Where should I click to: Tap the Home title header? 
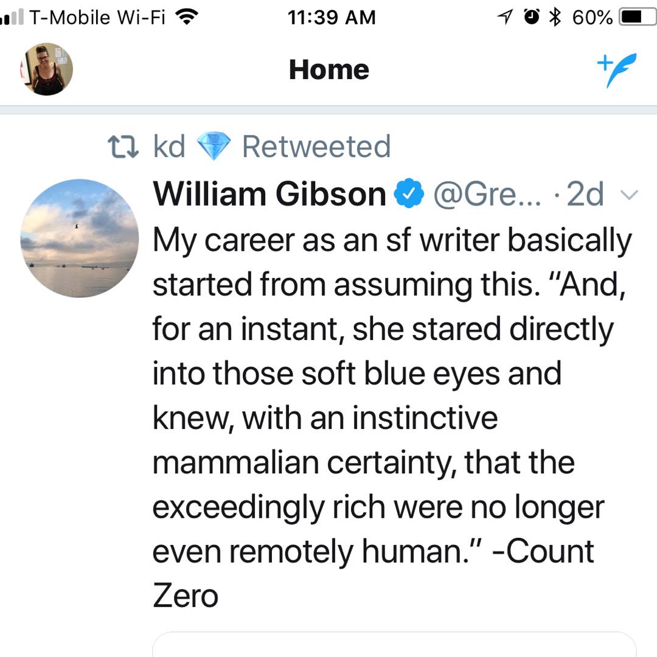328,69
